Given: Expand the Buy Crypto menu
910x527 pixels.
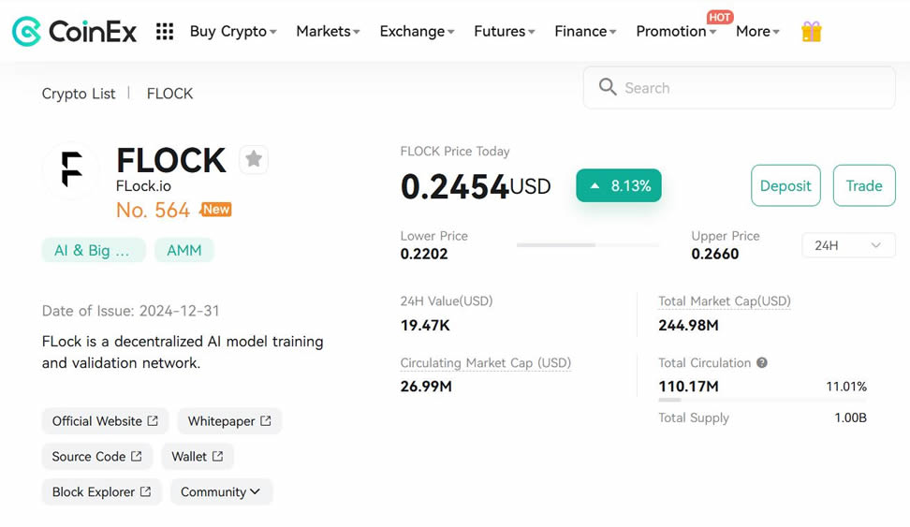Looking at the screenshot, I should 233,31.
